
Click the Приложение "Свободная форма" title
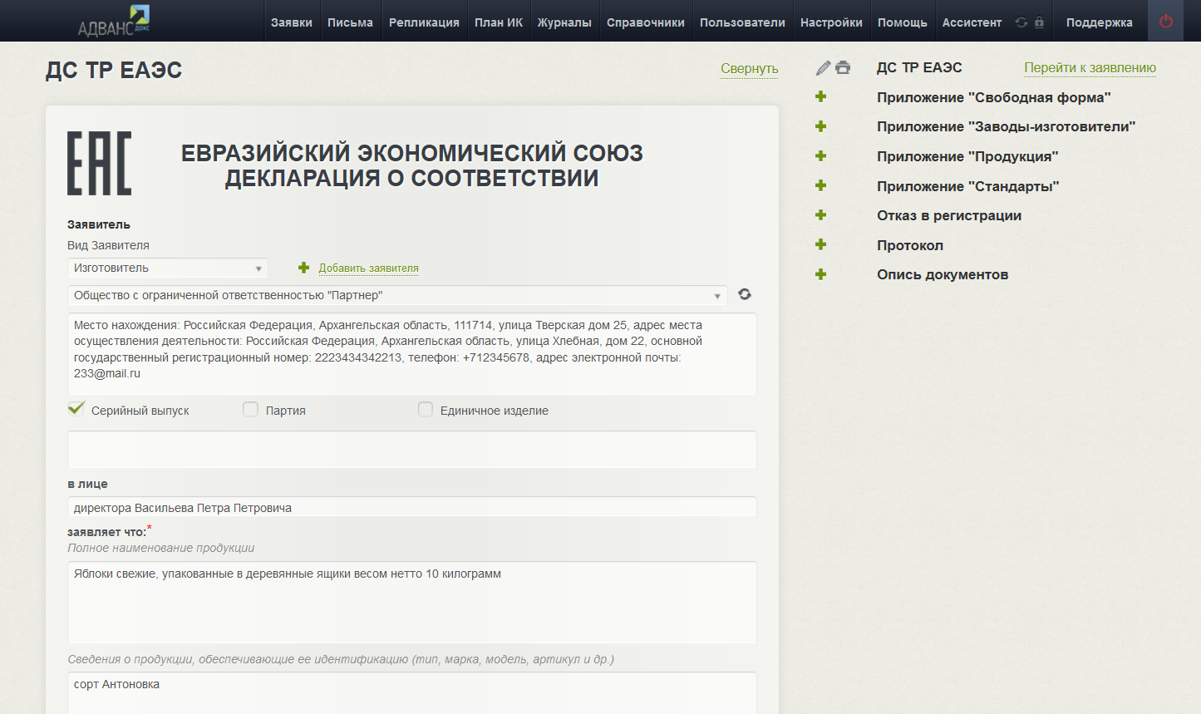993,97
